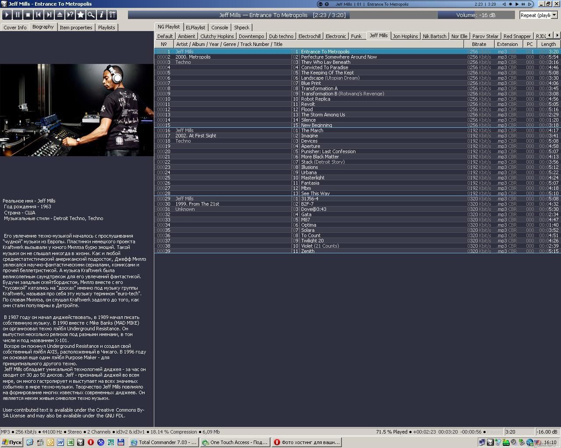Click the seek bar showing 2:23 / 3:20
Screen dimensions: 561x448
point(283,15)
